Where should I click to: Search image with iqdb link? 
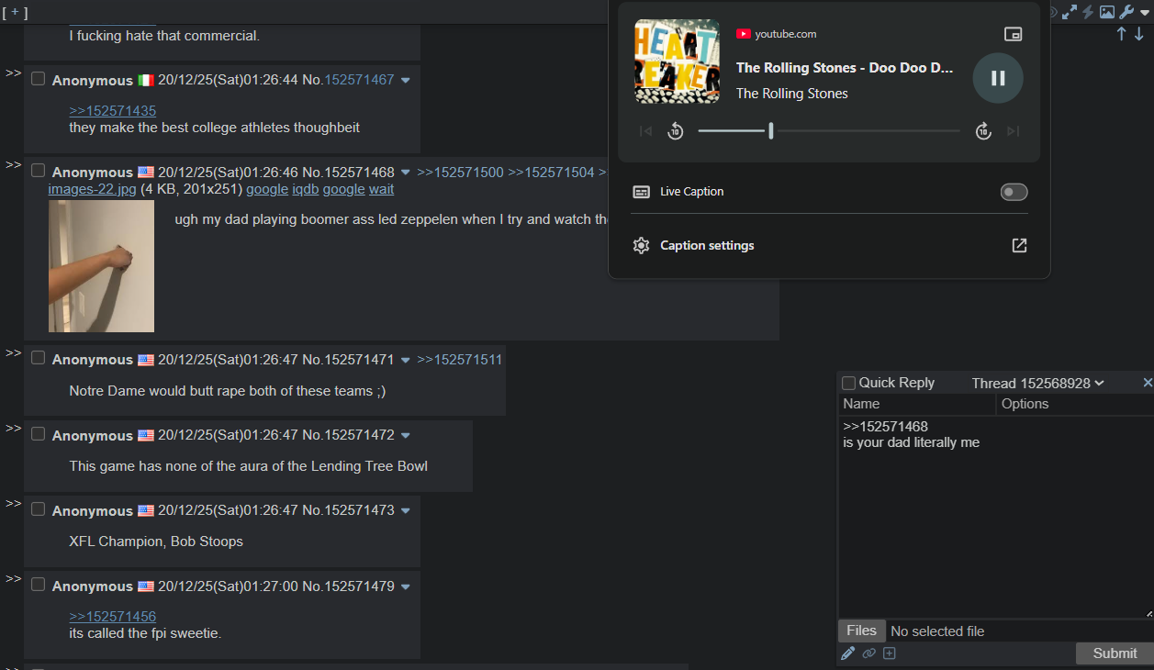pos(306,189)
